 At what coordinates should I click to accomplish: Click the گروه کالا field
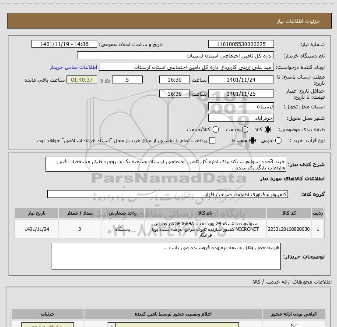(x=168, y=194)
